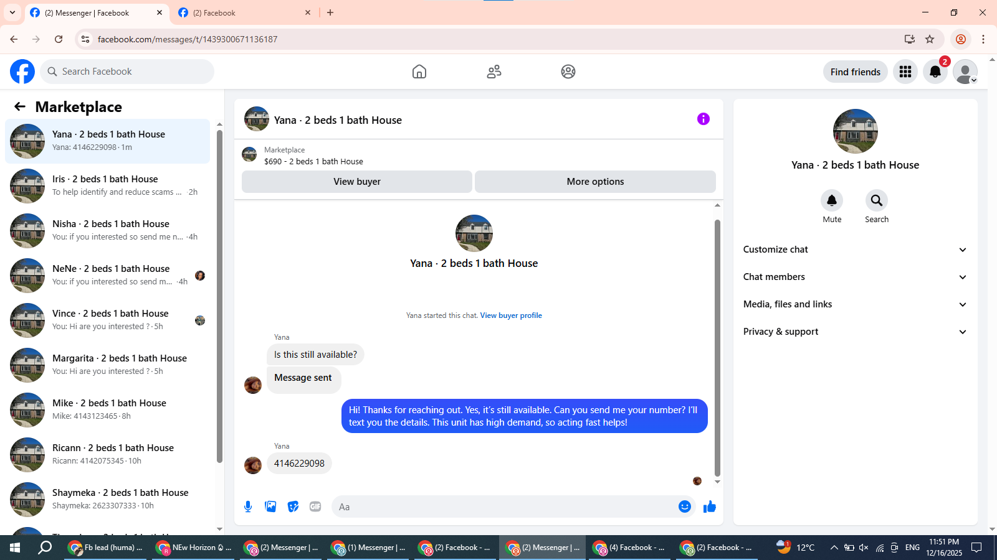Open the Groups icon in top navigation
The height and width of the screenshot is (560, 997).
(568, 72)
